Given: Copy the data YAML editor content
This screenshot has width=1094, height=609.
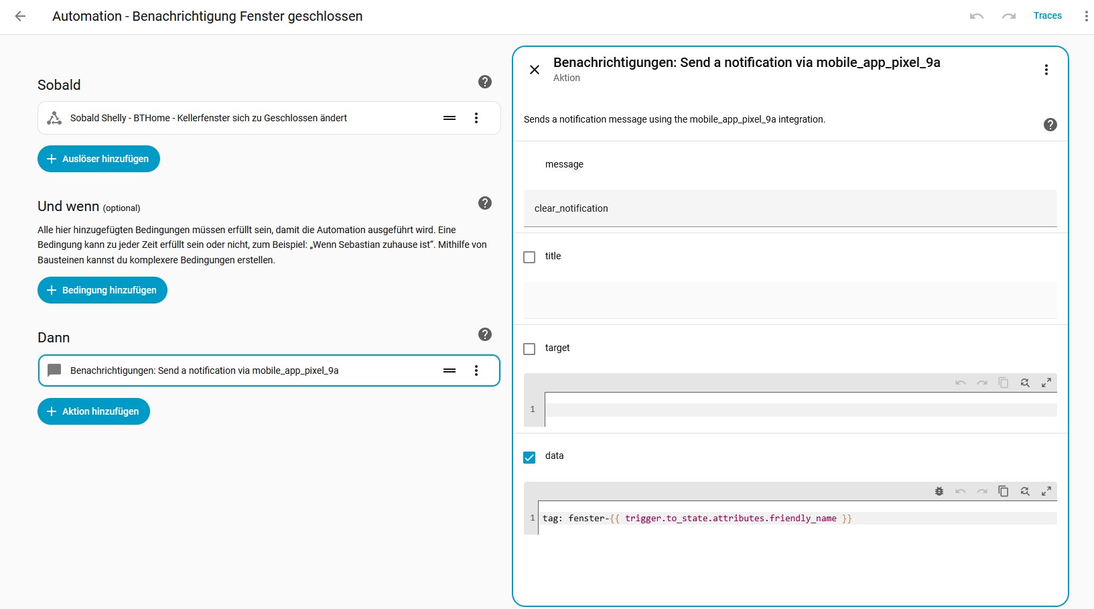Looking at the screenshot, I should click(1004, 491).
